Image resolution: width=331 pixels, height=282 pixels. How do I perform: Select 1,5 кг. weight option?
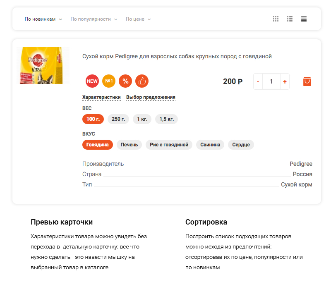[167, 119]
